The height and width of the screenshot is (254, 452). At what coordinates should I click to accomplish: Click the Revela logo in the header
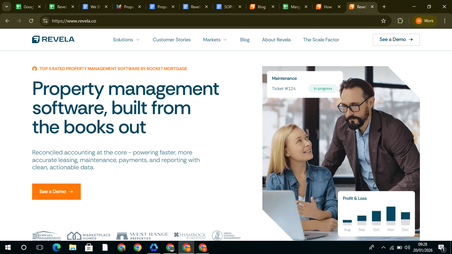(x=53, y=40)
